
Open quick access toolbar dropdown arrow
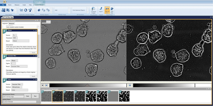(x=7, y=2)
